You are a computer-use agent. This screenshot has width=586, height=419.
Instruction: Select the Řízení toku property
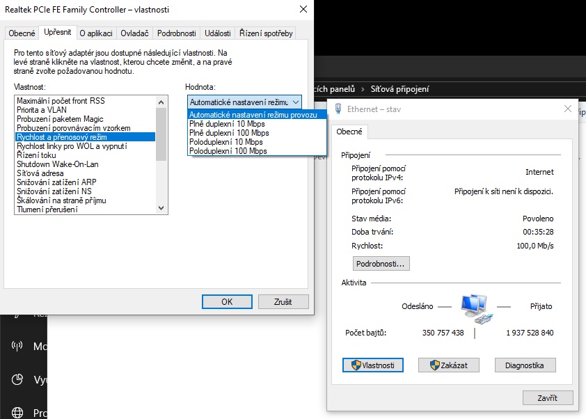[x=85, y=155]
